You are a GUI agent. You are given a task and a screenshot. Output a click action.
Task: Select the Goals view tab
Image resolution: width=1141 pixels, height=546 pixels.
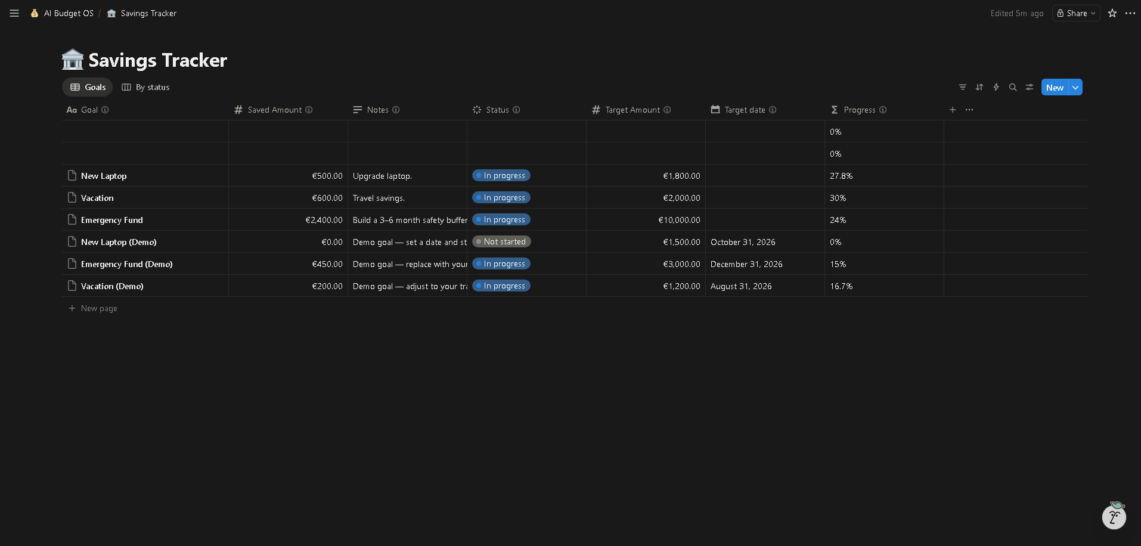pos(88,87)
